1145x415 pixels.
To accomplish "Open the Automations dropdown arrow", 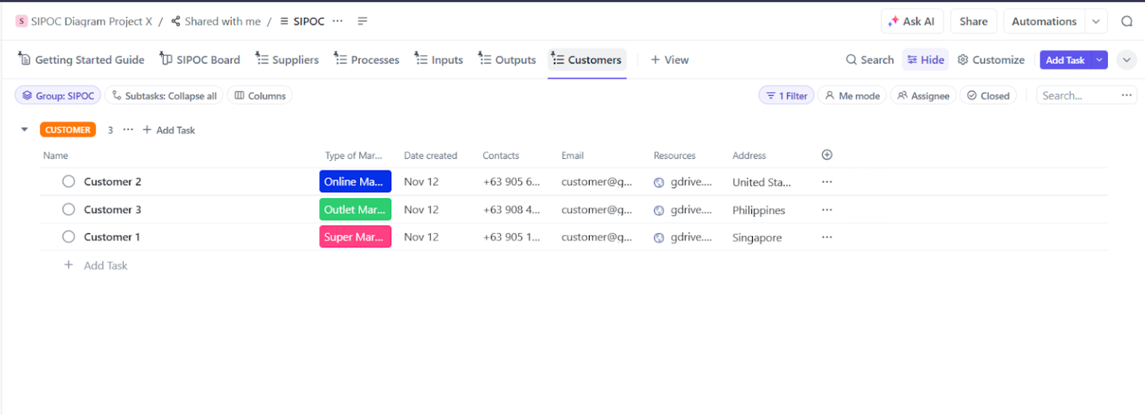I will coord(1096,22).
